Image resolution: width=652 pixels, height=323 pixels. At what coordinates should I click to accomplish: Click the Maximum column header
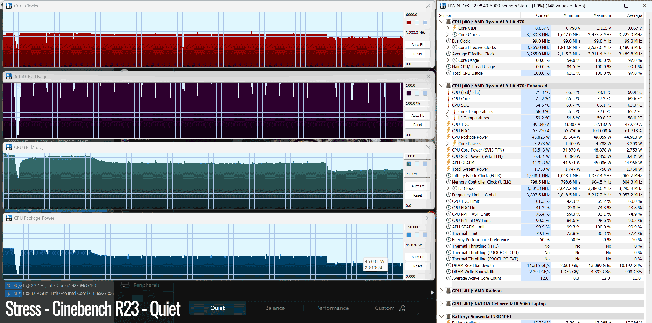click(602, 15)
